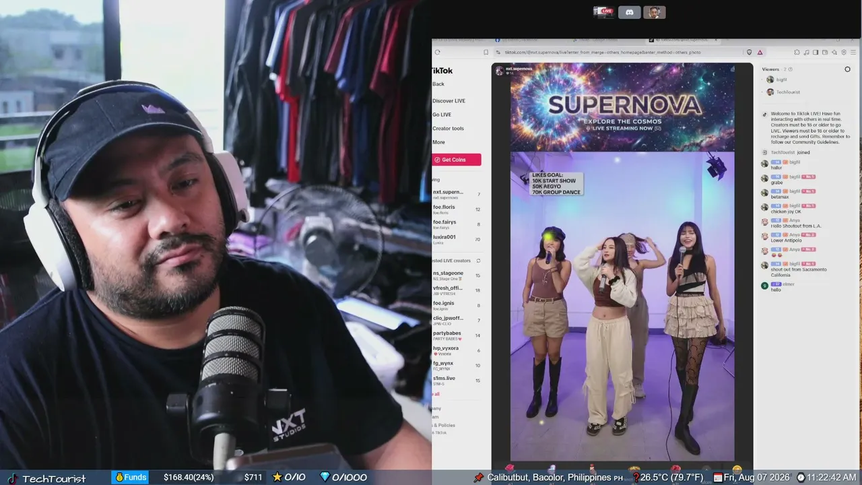Open Discover LIVE in sidebar
The width and height of the screenshot is (862, 485).
click(x=449, y=101)
